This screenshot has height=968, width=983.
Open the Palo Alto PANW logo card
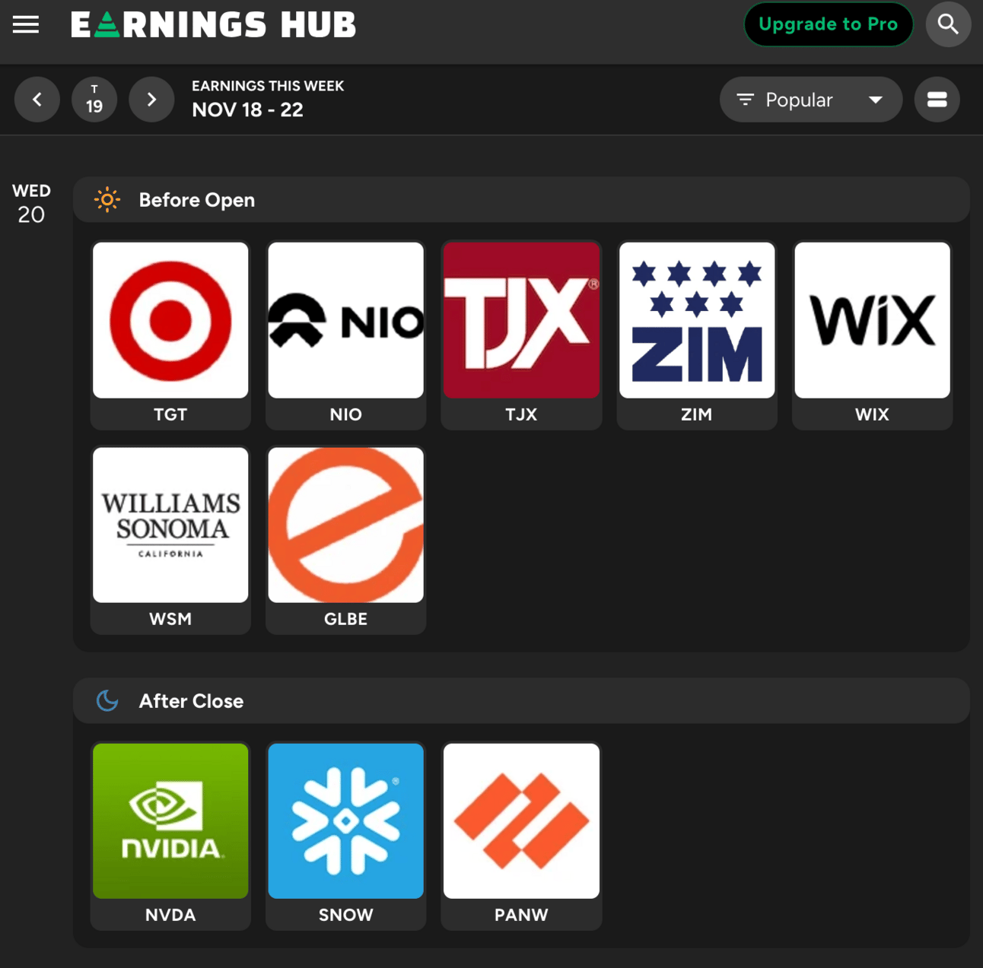[521, 836]
